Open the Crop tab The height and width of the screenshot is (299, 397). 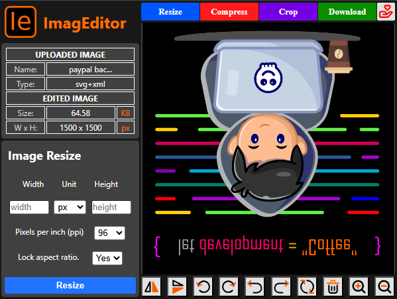coord(288,12)
